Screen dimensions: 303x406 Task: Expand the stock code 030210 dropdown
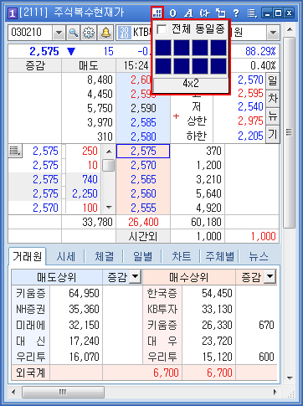coord(59,33)
